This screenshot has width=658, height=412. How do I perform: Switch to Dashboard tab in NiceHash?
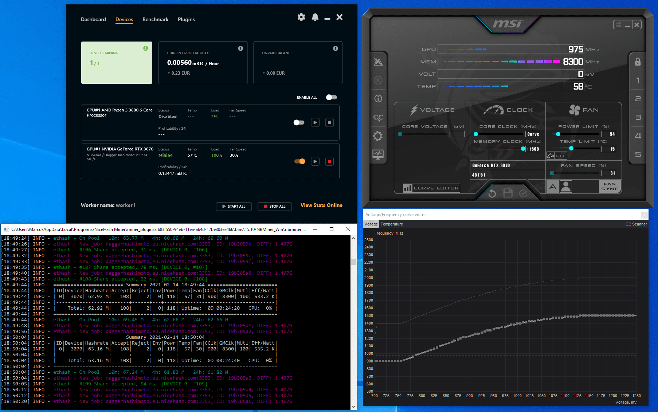93,19
